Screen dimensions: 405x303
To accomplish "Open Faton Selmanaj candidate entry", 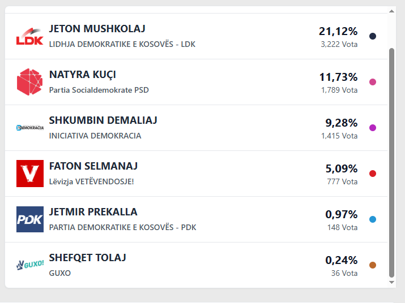I will [93, 166].
